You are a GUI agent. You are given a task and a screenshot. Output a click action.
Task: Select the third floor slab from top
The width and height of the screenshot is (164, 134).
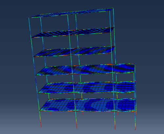click(74, 51)
